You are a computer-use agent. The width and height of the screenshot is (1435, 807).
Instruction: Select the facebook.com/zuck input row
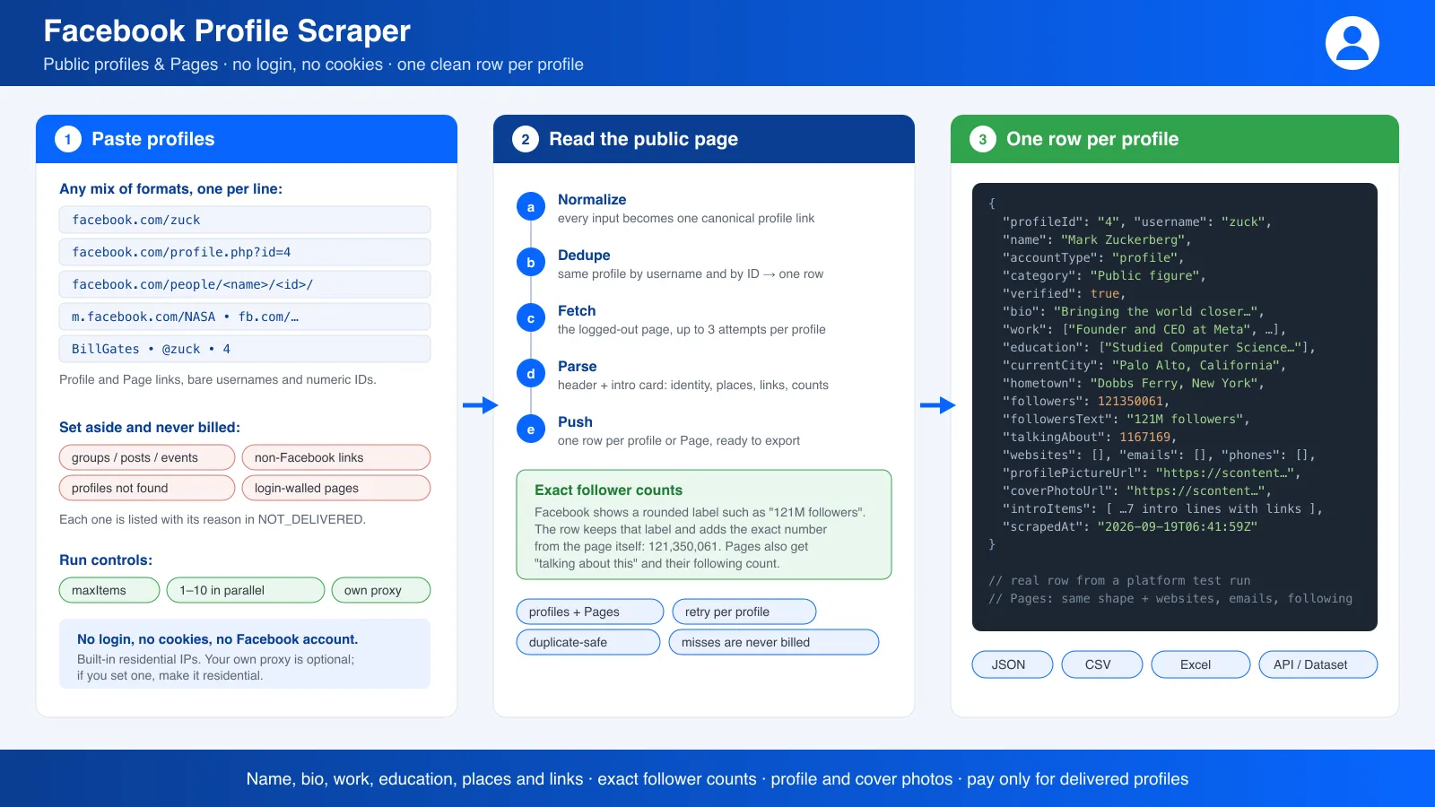(245, 220)
